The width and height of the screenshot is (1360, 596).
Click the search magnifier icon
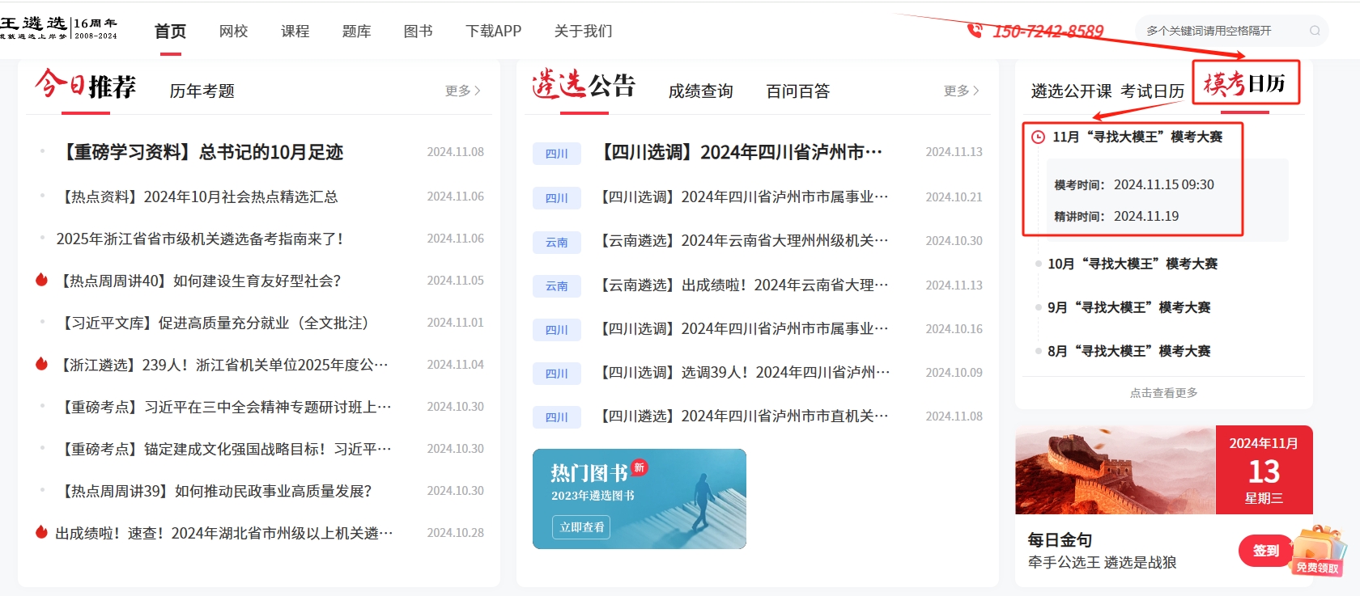tap(1315, 31)
